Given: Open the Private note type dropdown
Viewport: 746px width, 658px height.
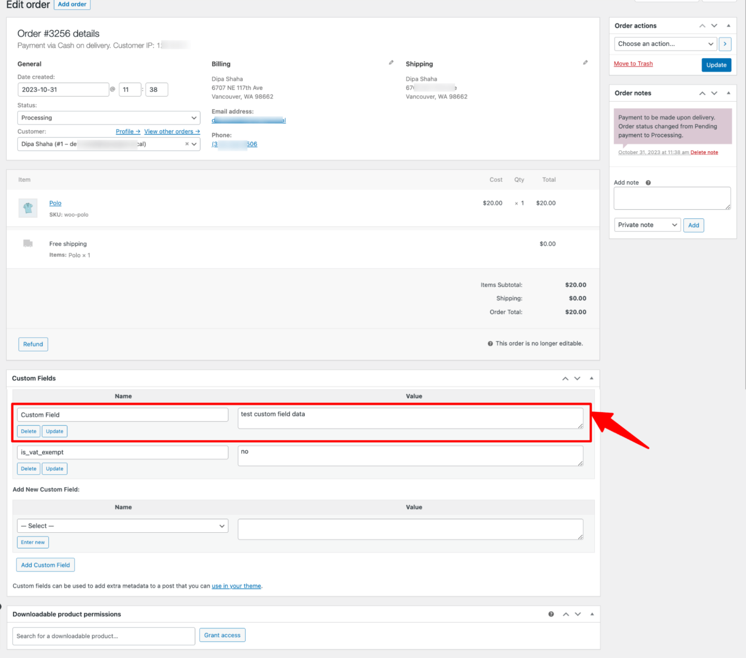Looking at the screenshot, I should [x=647, y=225].
